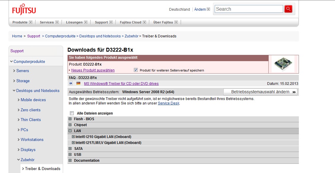Viewport: 335px width, 173px height.
Task: Click the Search input field
Action: tap(249, 9)
